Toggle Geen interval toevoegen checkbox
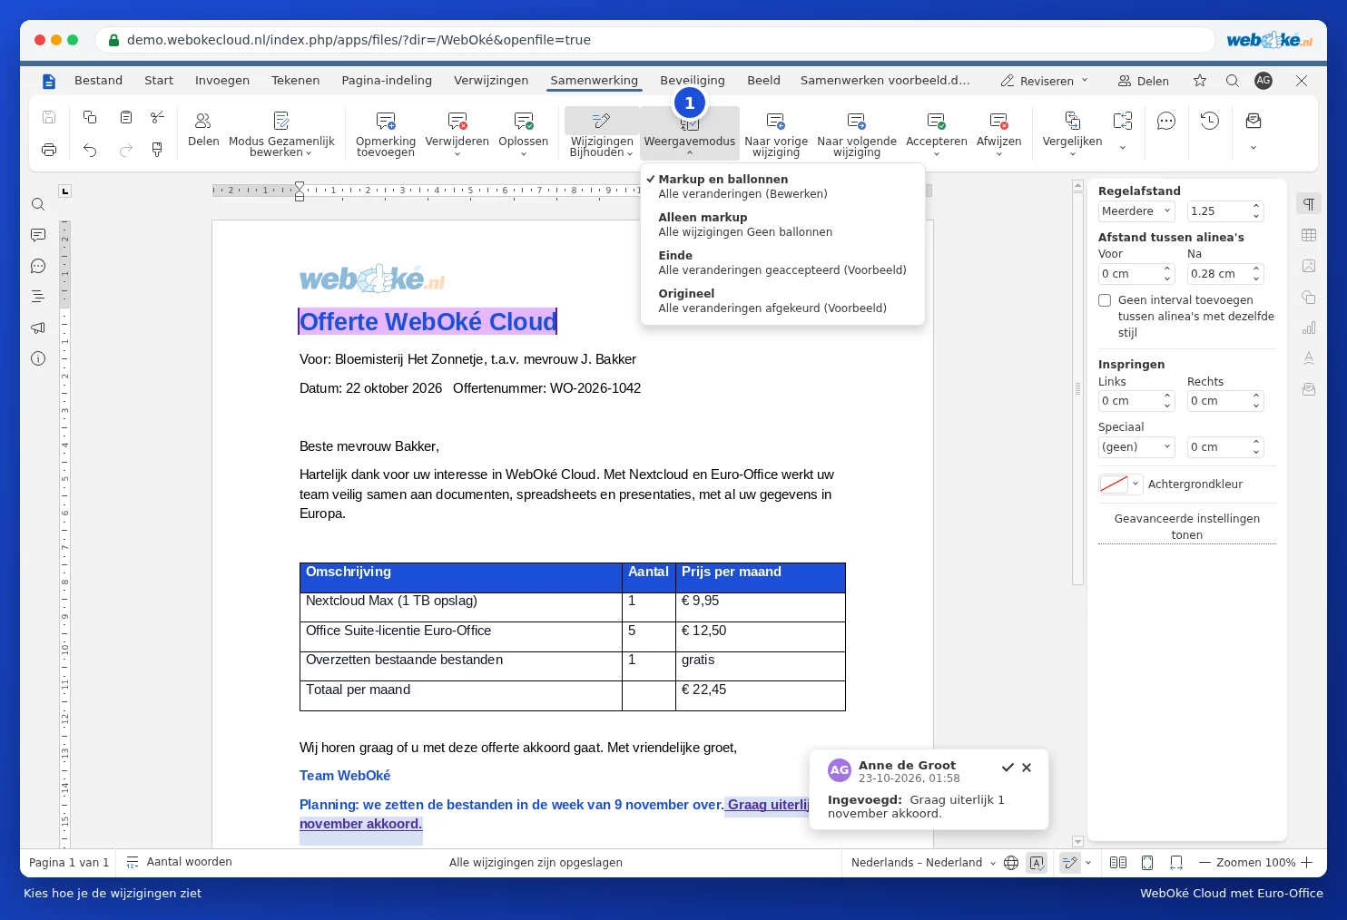The image size is (1347, 920). point(1105,300)
